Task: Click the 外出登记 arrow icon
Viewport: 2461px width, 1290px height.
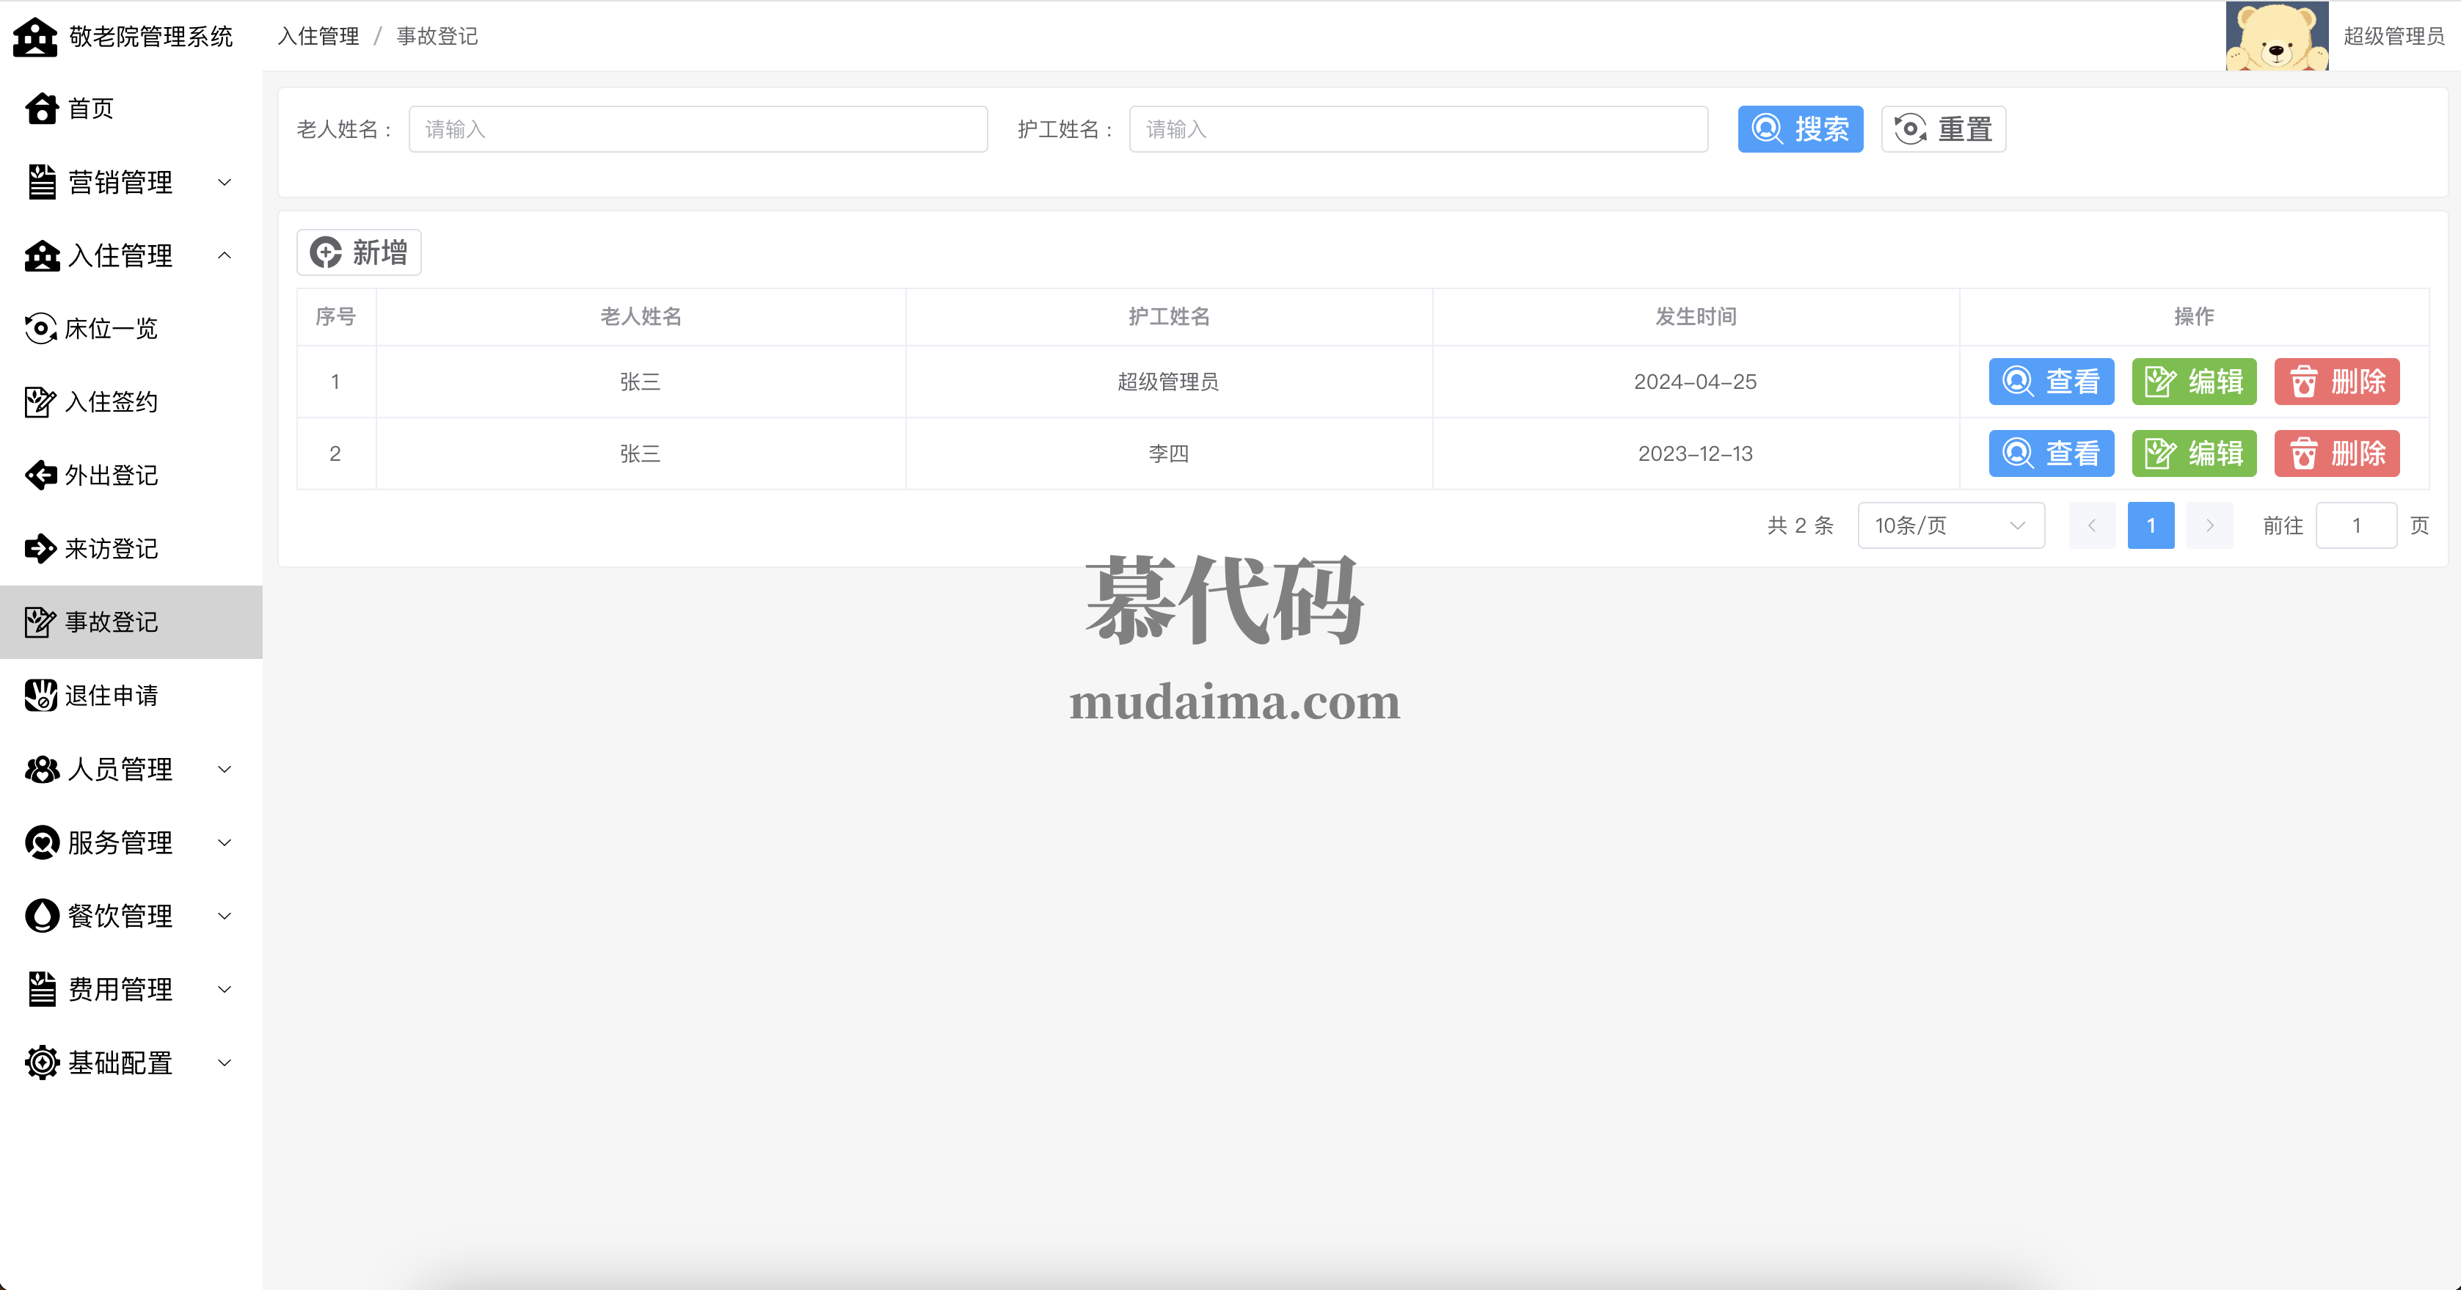Action: tap(40, 475)
